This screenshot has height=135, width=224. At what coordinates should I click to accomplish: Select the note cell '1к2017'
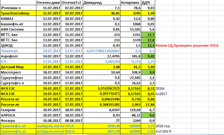[161, 94]
